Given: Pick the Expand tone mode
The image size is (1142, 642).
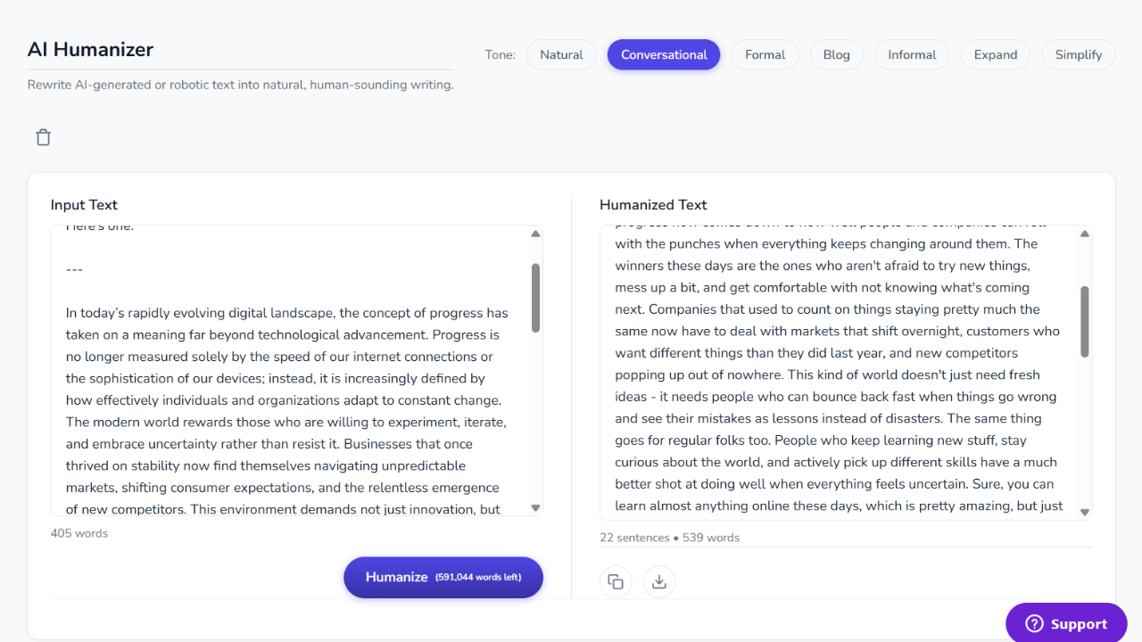Looking at the screenshot, I should pos(995,54).
